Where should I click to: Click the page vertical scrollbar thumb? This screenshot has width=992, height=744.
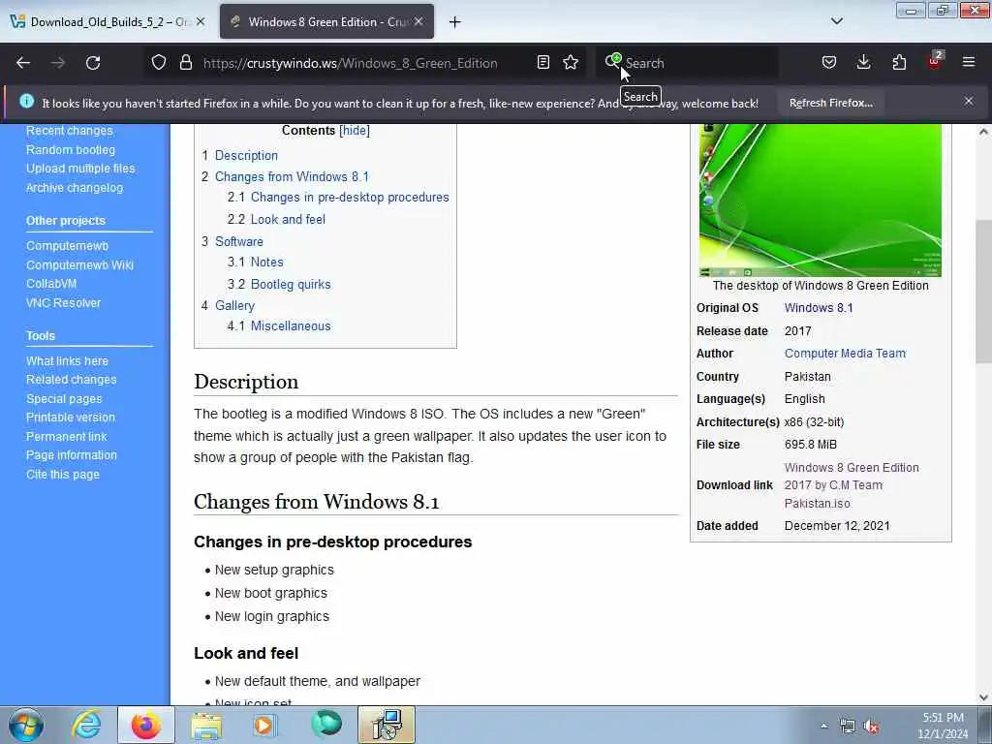tap(983, 291)
